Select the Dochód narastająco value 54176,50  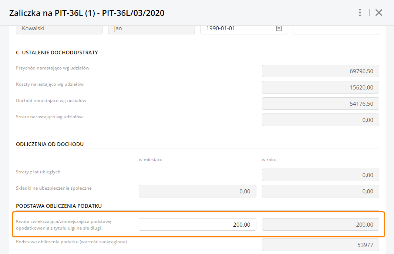coord(320,104)
